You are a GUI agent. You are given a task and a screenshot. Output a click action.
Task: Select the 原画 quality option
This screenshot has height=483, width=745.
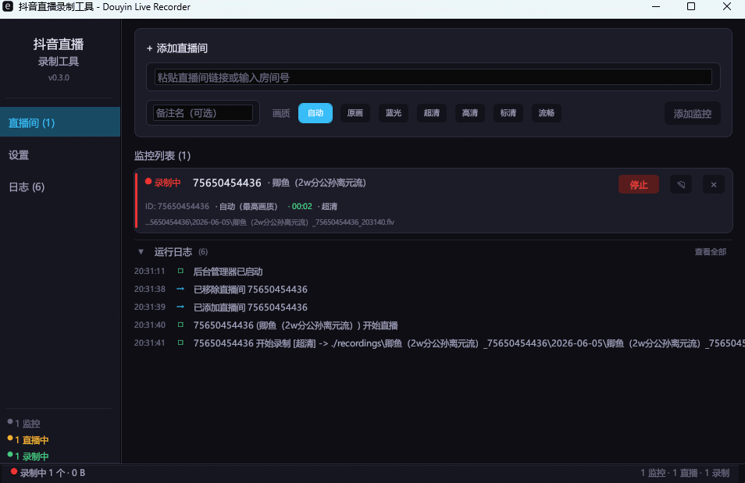click(x=355, y=113)
